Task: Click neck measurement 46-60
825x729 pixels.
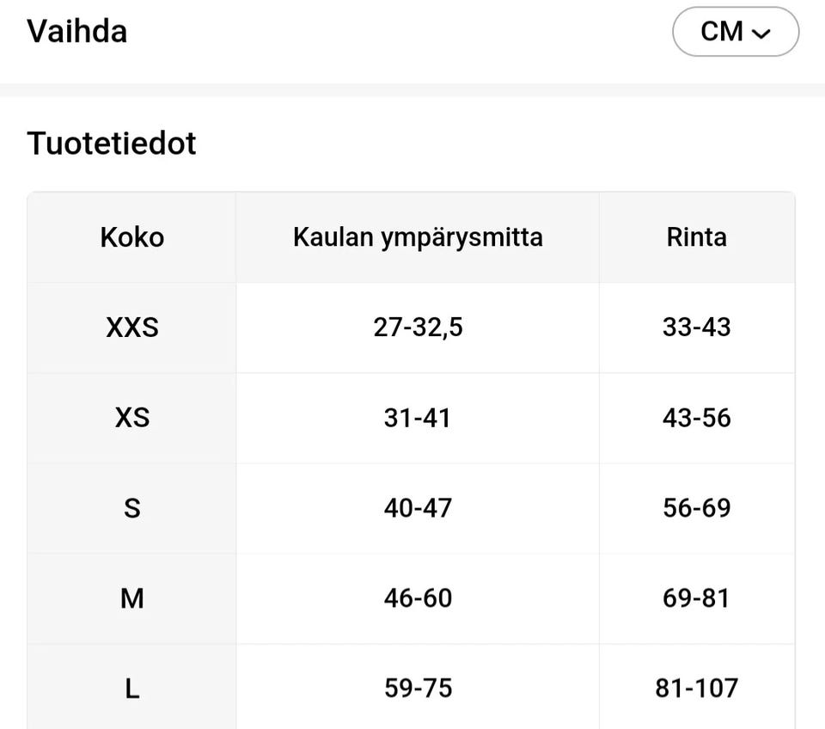Action: click(418, 598)
